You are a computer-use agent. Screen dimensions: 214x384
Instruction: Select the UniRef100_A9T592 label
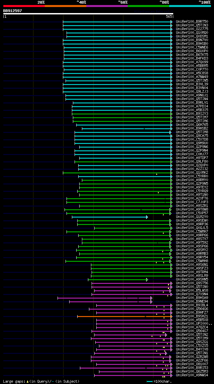click(192, 243)
